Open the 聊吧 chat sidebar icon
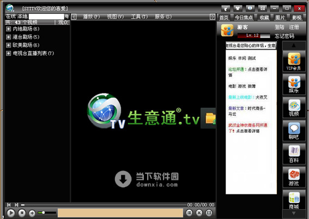Screen dimensions: 309x219 pyautogui.click(x=294, y=131)
